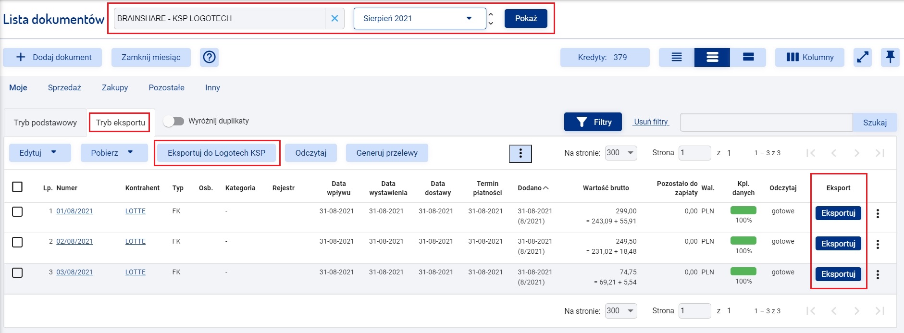Image resolution: width=904 pixels, height=333 pixels.
Task: Click the Pokaż button
Action: [x=526, y=18]
